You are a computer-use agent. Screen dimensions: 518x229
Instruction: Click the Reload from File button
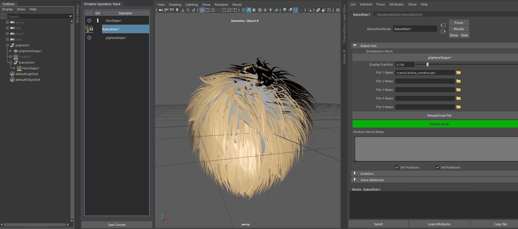[x=439, y=116]
